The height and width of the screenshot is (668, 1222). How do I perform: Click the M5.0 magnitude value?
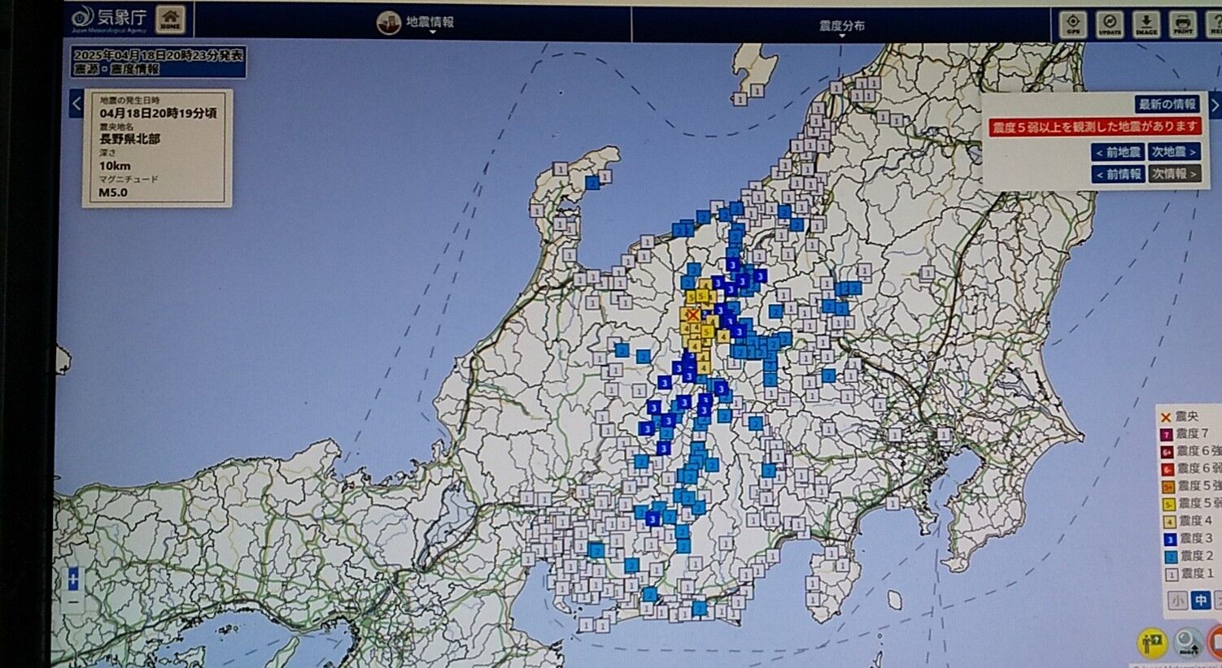(x=113, y=193)
